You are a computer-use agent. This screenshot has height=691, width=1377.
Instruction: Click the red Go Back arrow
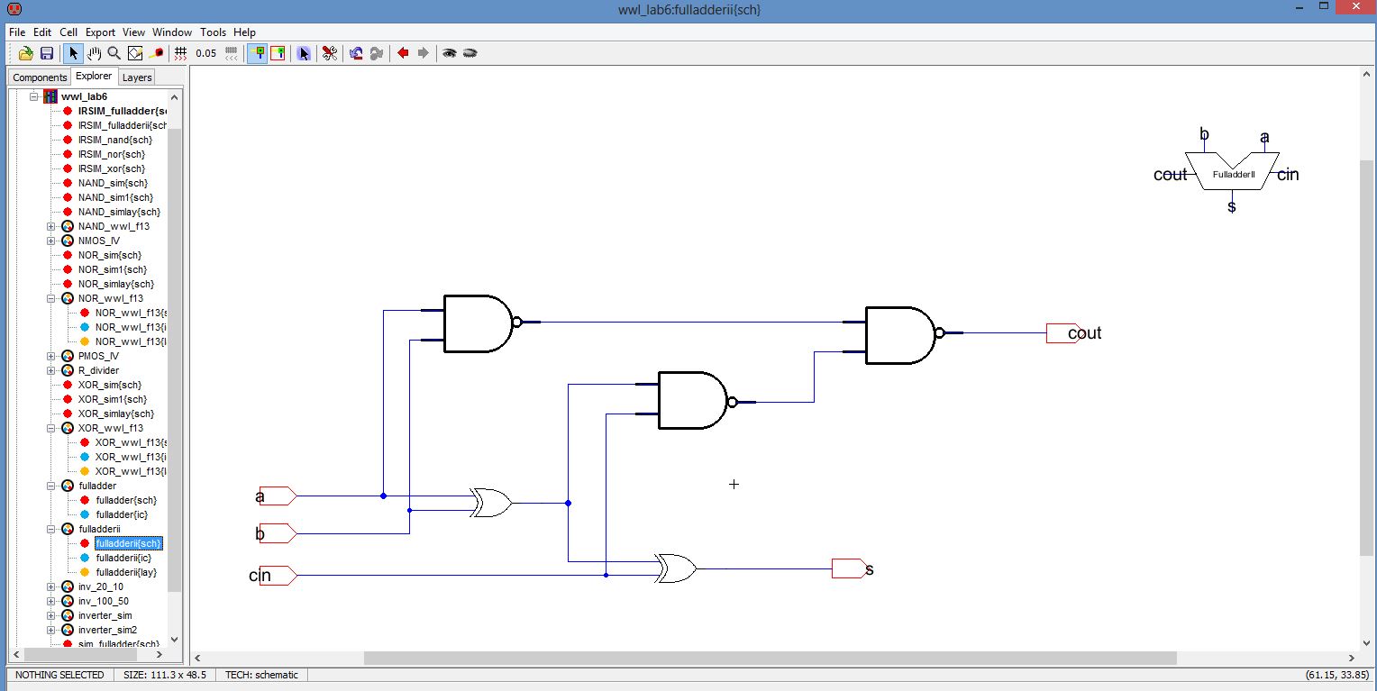tap(403, 53)
